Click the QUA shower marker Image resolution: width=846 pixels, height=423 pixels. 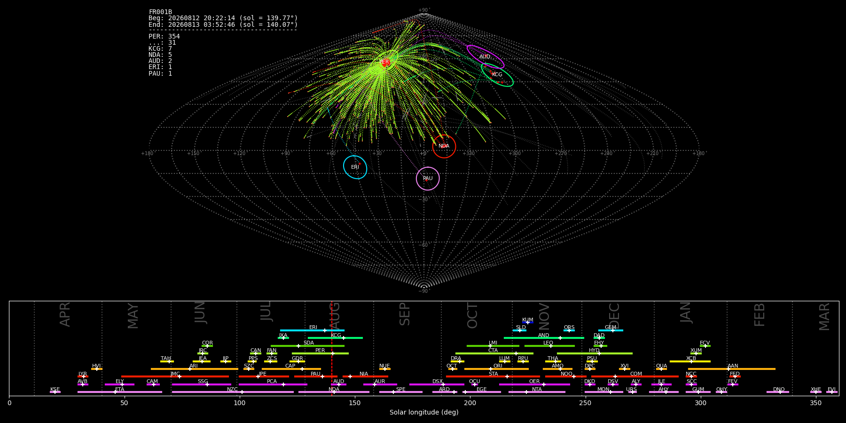[661, 369]
